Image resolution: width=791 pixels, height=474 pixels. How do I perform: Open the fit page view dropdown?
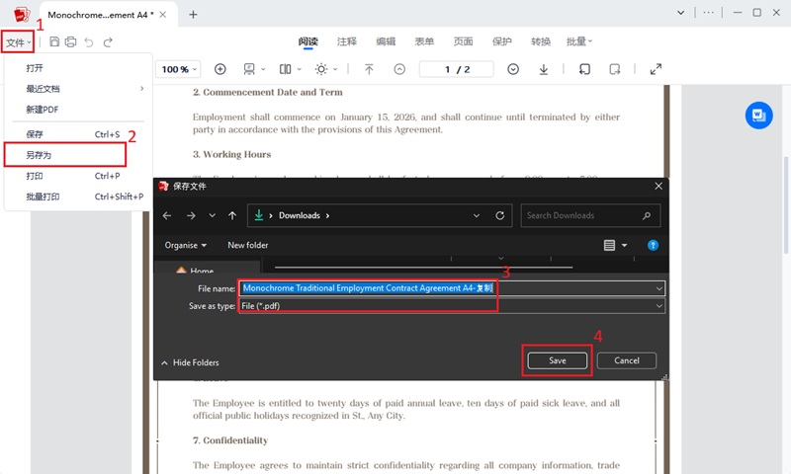pos(254,69)
